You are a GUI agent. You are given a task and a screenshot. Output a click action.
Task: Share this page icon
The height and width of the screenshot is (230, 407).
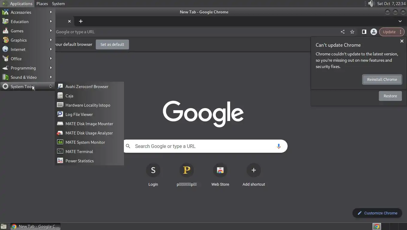coord(343,32)
